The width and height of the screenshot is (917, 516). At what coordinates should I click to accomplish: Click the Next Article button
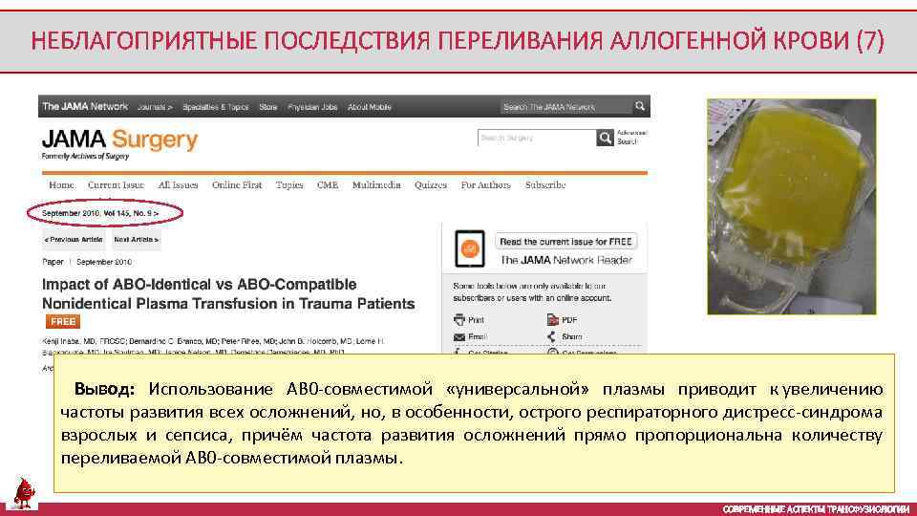137,239
